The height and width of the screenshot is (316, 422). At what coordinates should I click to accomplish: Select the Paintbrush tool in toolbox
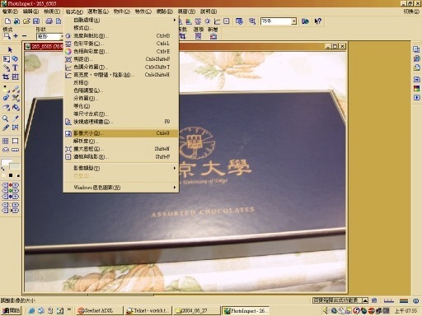tap(16, 89)
